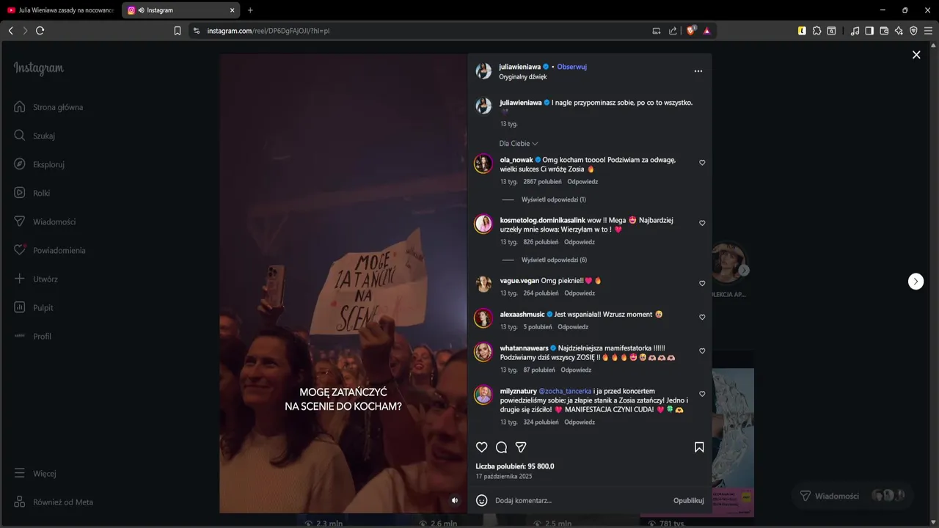This screenshot has width=939, height=528.
Task: Mute the reel's sound with the speaker icon
Action: [x=455, y=500]
